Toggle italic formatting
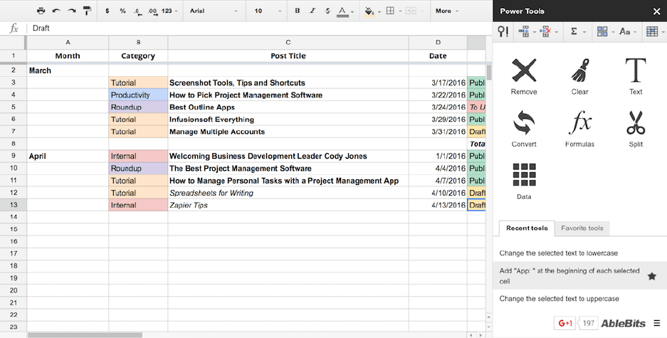The width and height of the screenshot is (667, 338). click(313, 11)
